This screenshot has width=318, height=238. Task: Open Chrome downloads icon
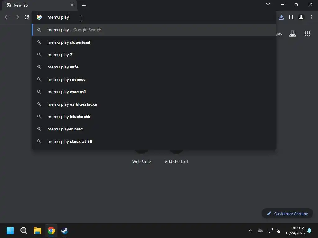[x=281, y=17]
